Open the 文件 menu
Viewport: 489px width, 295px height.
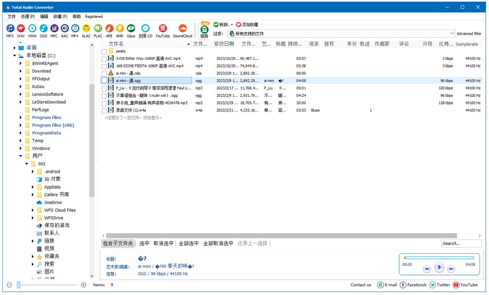pyautogui.click(x=11, y=17)
